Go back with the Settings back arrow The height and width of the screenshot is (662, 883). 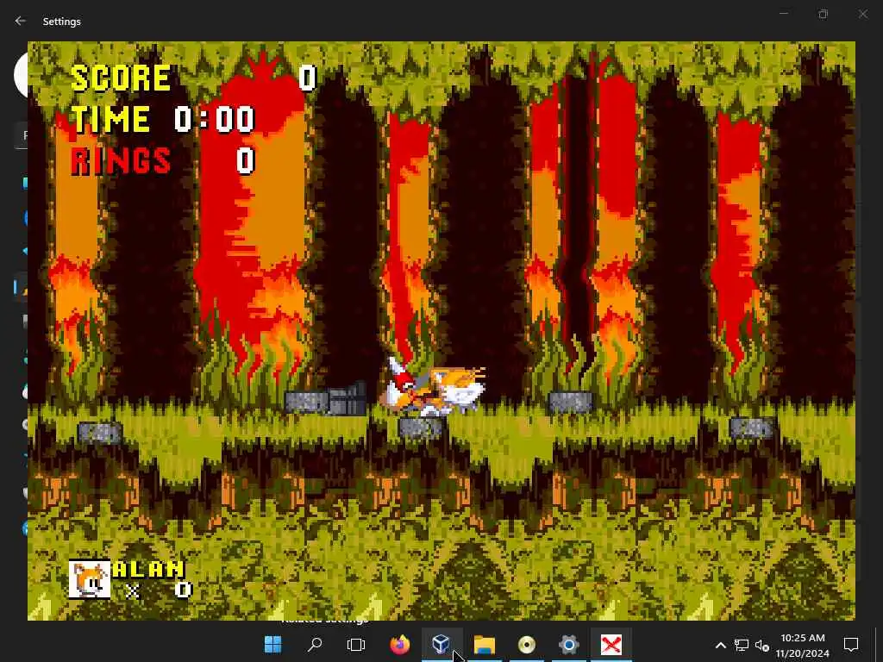pyautogui.click(x=21, y=21)
